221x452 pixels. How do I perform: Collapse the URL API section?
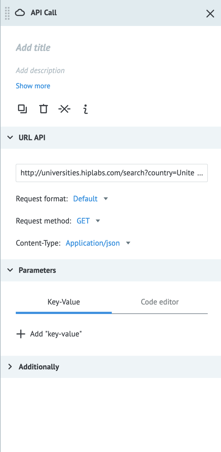tap(10, 137)
